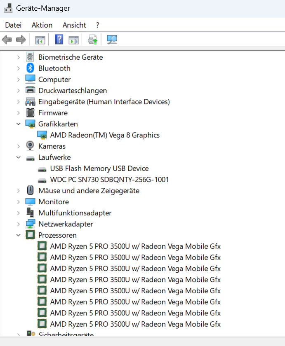Select USB Flash Memory USB Device
This screenshot has height=346, width=285.
(x=99, y=168)
